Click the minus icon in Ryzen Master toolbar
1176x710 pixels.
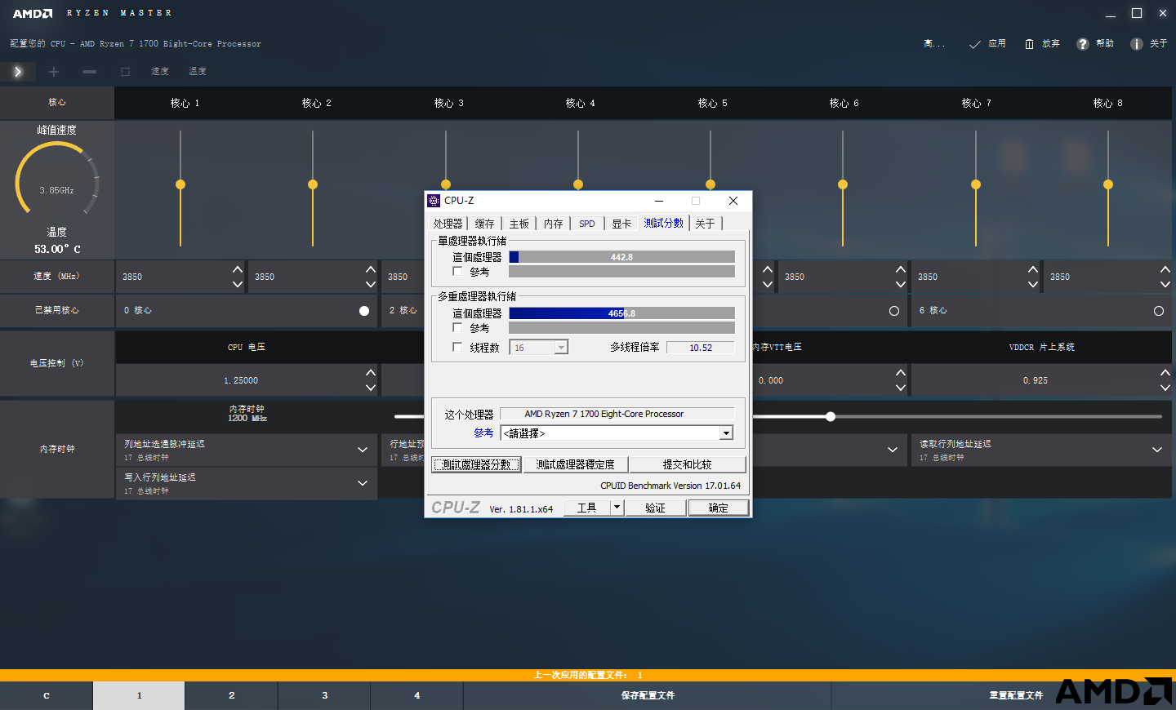pos(90,72)
